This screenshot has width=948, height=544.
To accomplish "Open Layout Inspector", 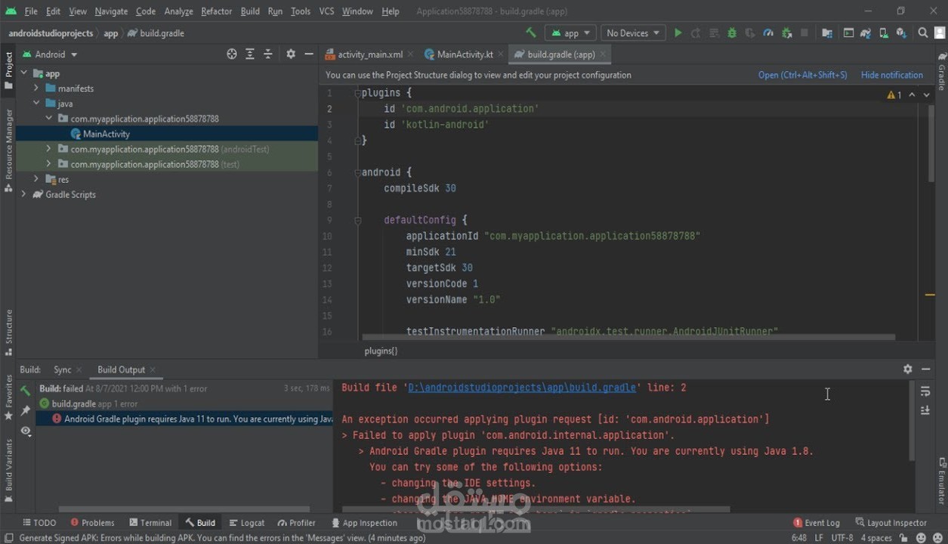I will tap(891, 522).
